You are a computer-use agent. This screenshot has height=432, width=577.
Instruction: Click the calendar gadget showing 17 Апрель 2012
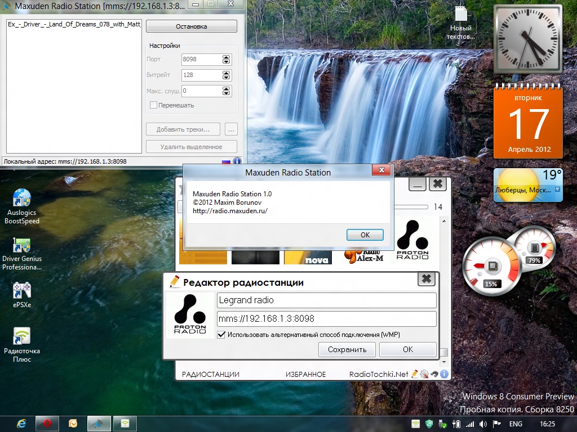[x=528, y=121]
